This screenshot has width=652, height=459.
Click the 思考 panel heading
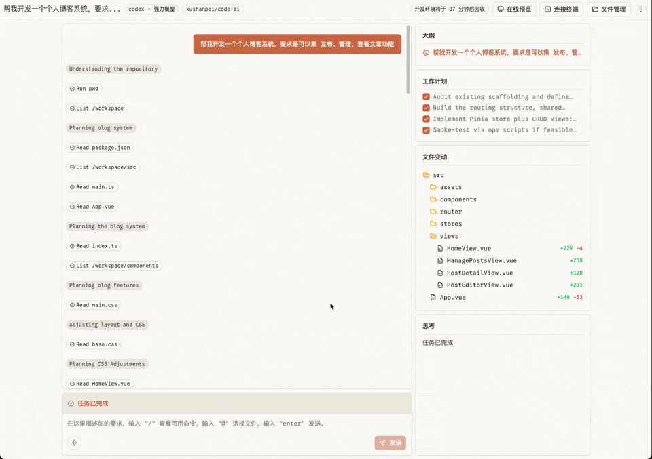tap(429, 326)
